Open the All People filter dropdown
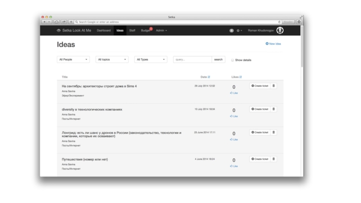The width and height of the screenshot is (361, 203). tap(74, 60)
